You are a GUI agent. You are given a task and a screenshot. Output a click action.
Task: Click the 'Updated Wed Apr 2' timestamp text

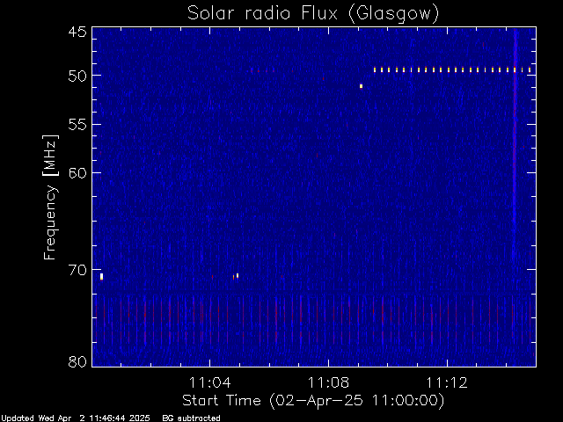[x=75, y=418]
